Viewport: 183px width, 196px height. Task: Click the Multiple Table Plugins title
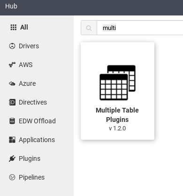pyautogui.click(x=117, y=115)
